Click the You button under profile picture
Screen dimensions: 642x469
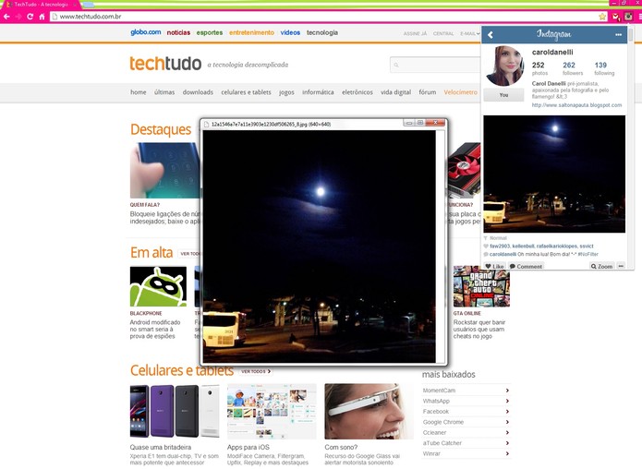coord(503,95)
